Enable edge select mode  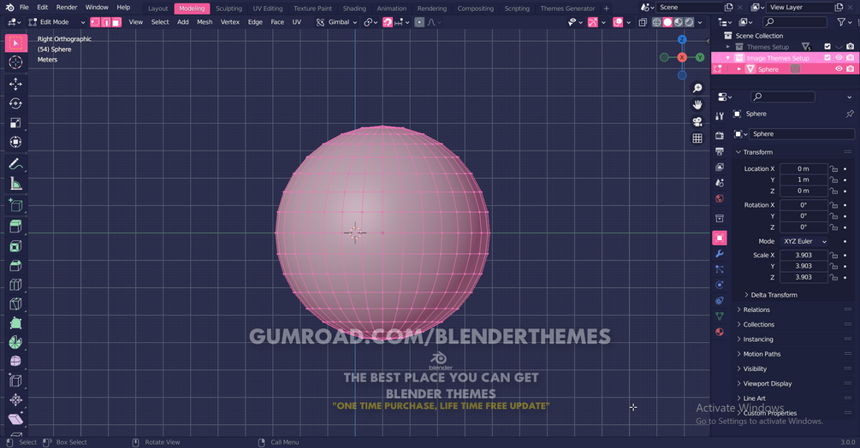(x=106, y=22)
